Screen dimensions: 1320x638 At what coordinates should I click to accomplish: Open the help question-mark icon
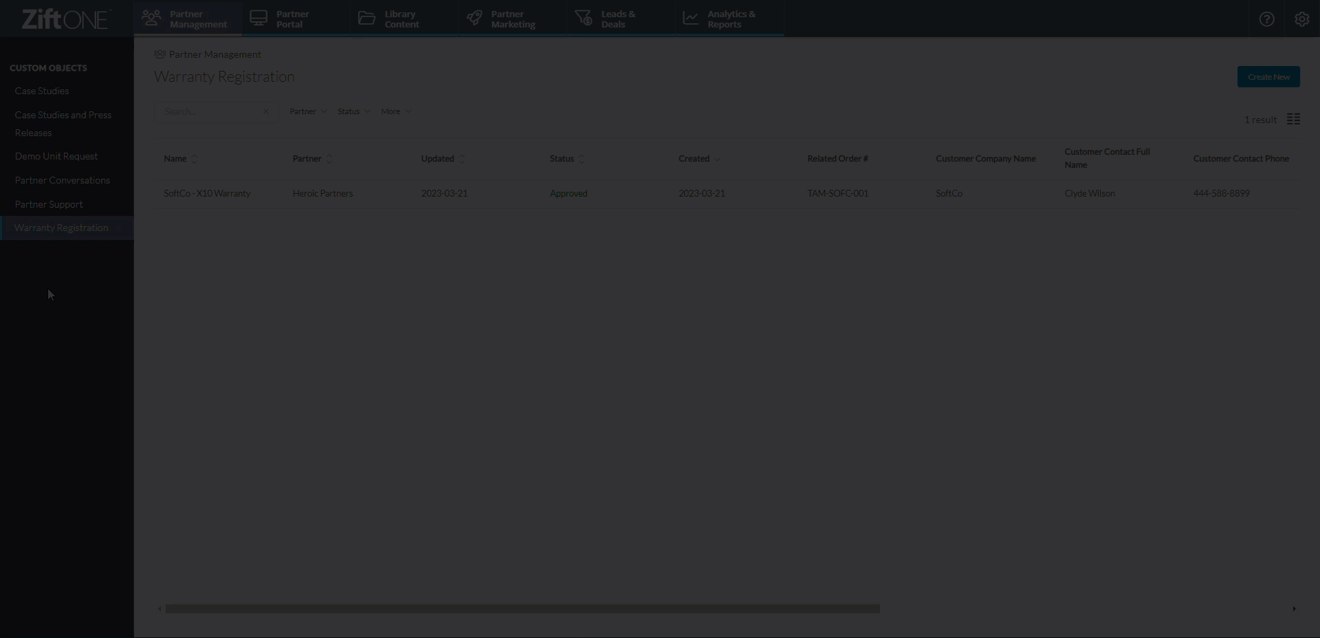1267,19
